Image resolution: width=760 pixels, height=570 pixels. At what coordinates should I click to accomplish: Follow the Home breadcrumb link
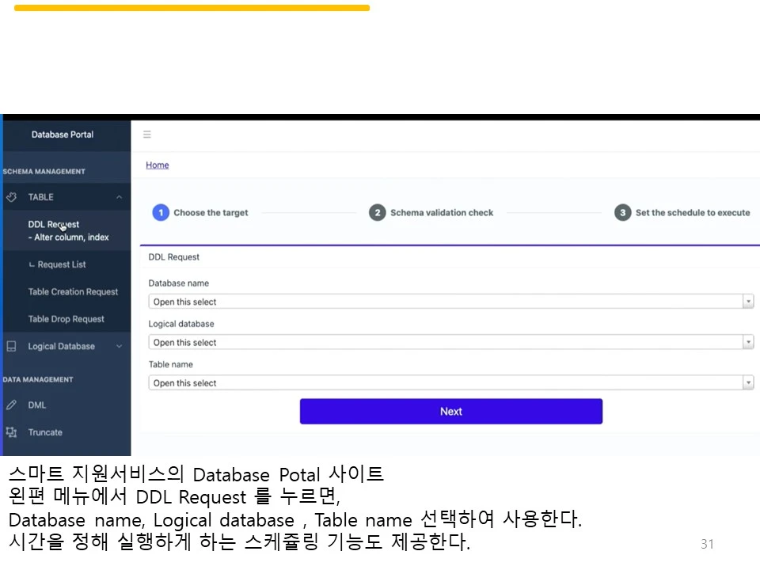coord(157,165)
